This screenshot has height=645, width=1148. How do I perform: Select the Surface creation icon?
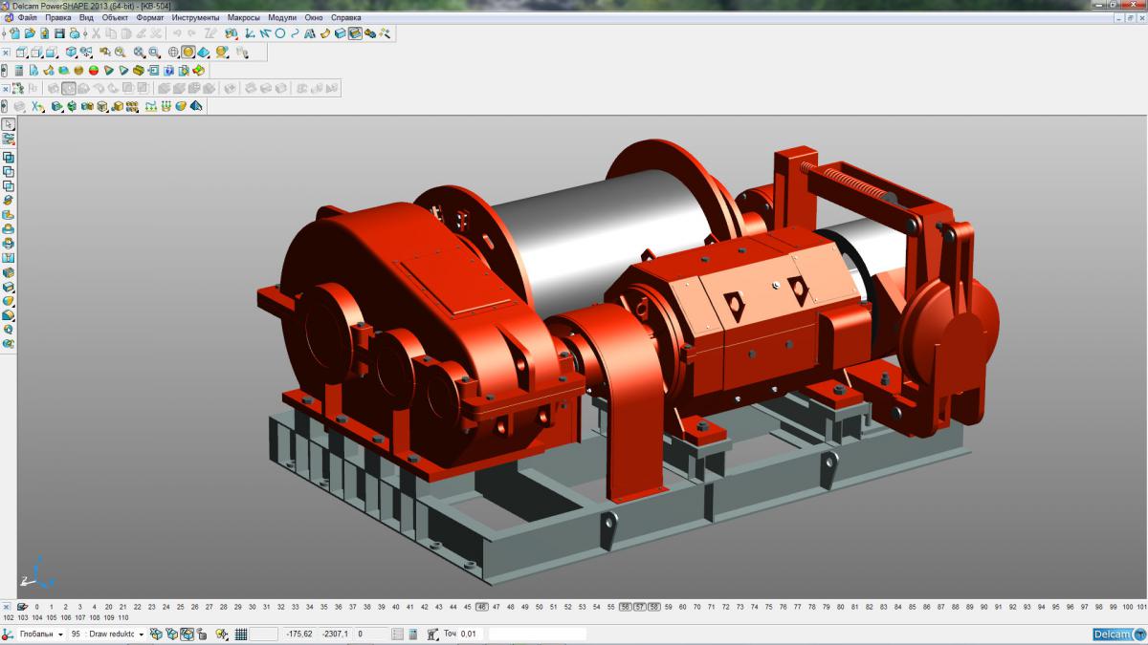tap(325, 33)
